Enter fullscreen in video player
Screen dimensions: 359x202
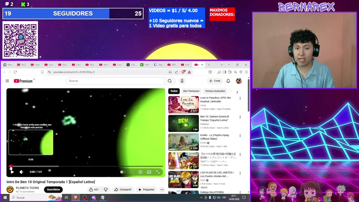click(x=158, y=172)
